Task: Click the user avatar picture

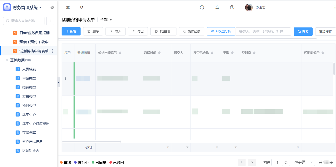Action: [249, 7]
